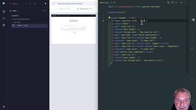Screen dimensions: 196x110
Task: Open the selector playground crosshair icon
Action: coord(54,4)
